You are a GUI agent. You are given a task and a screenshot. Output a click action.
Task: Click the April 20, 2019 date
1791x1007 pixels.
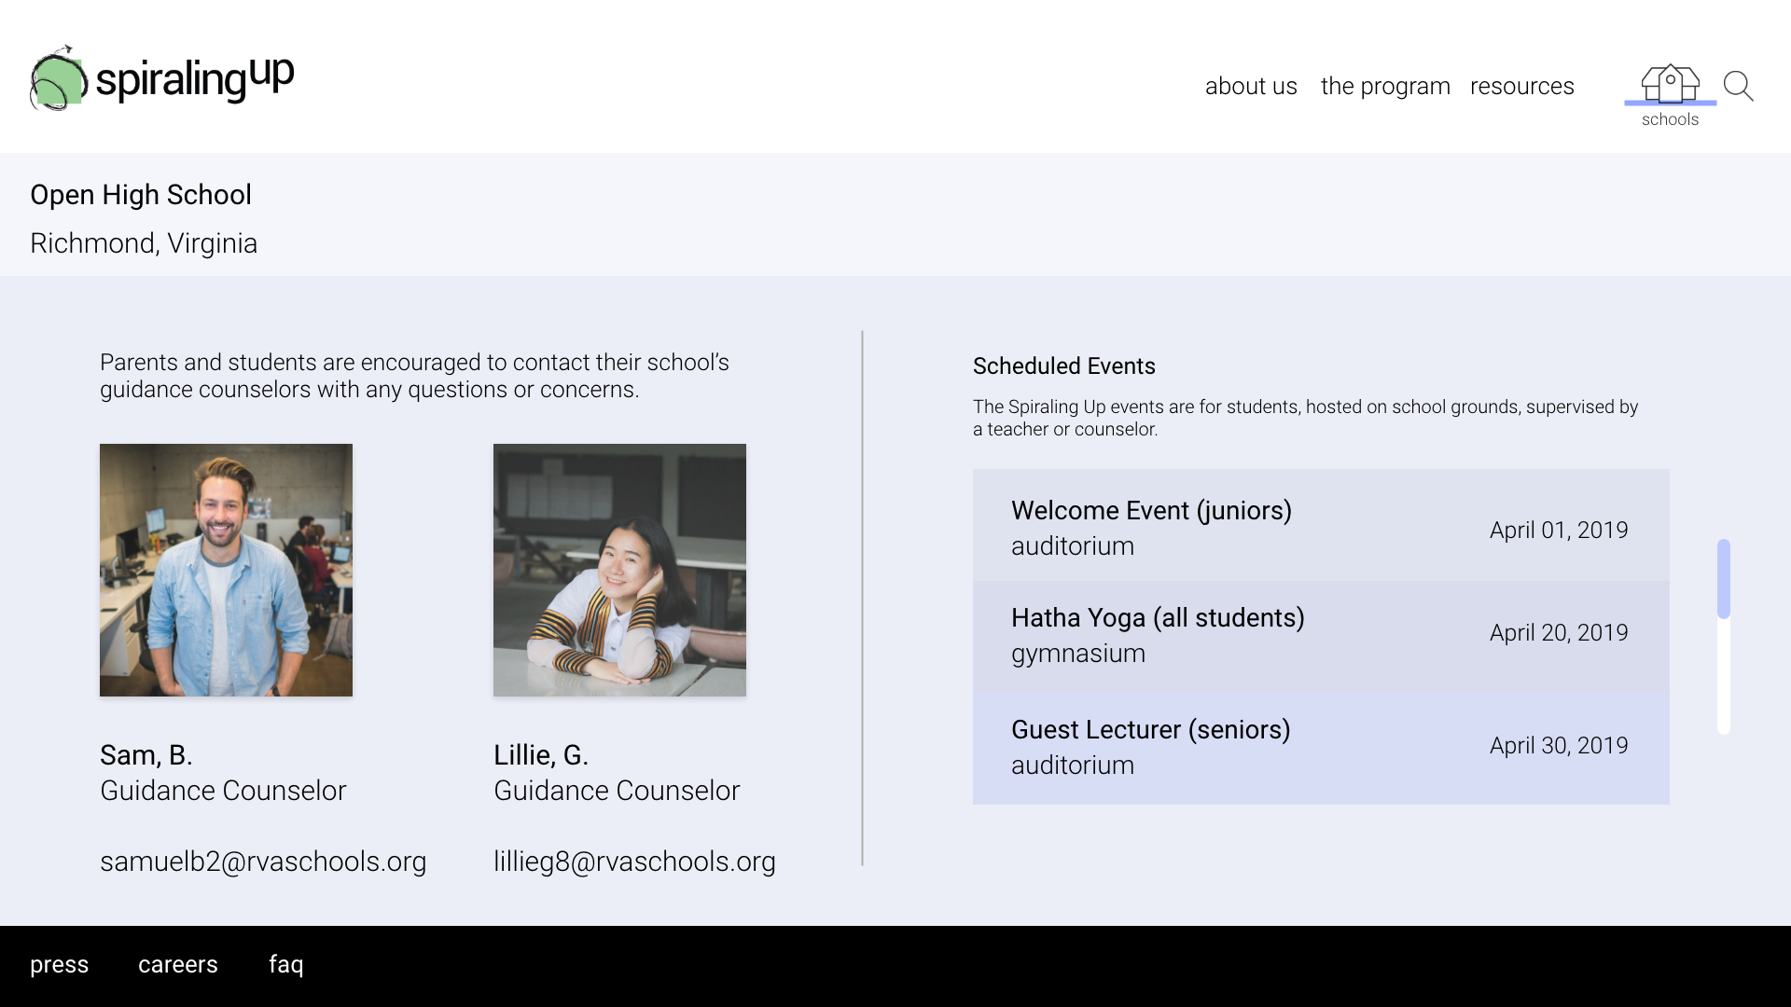click(1559, 632)
